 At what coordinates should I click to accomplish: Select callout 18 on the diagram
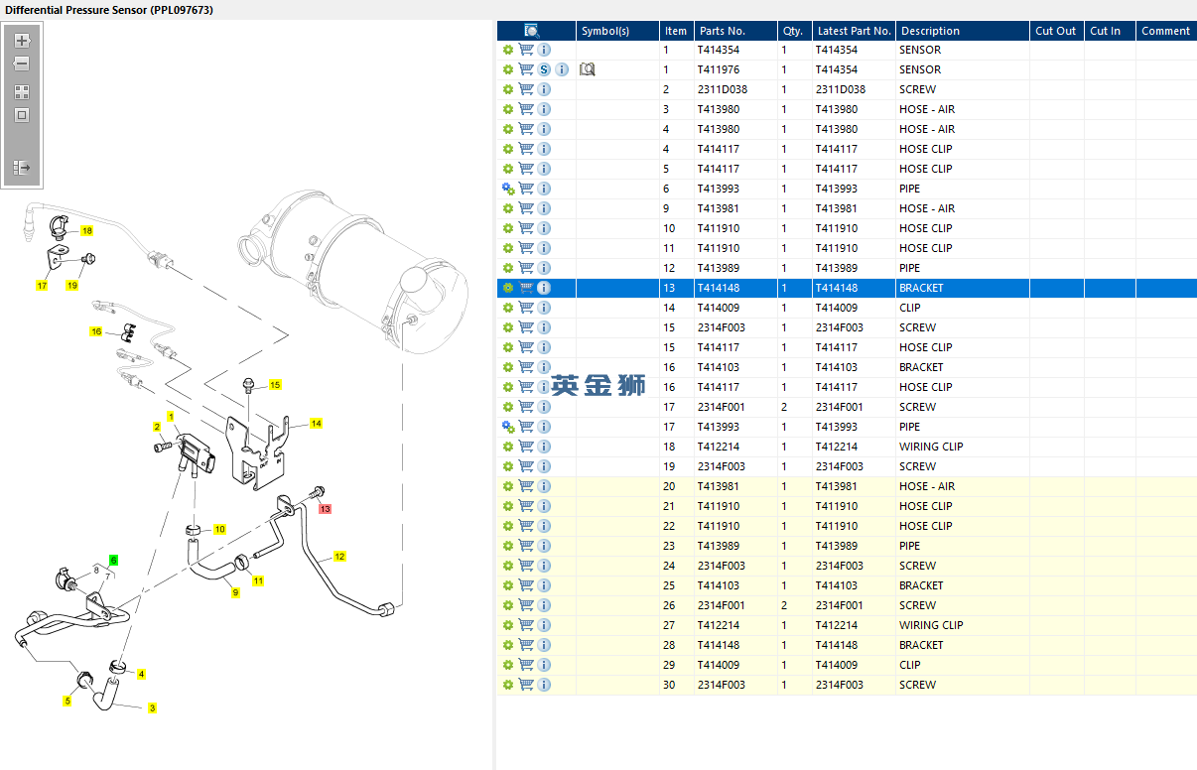point(87,231)
